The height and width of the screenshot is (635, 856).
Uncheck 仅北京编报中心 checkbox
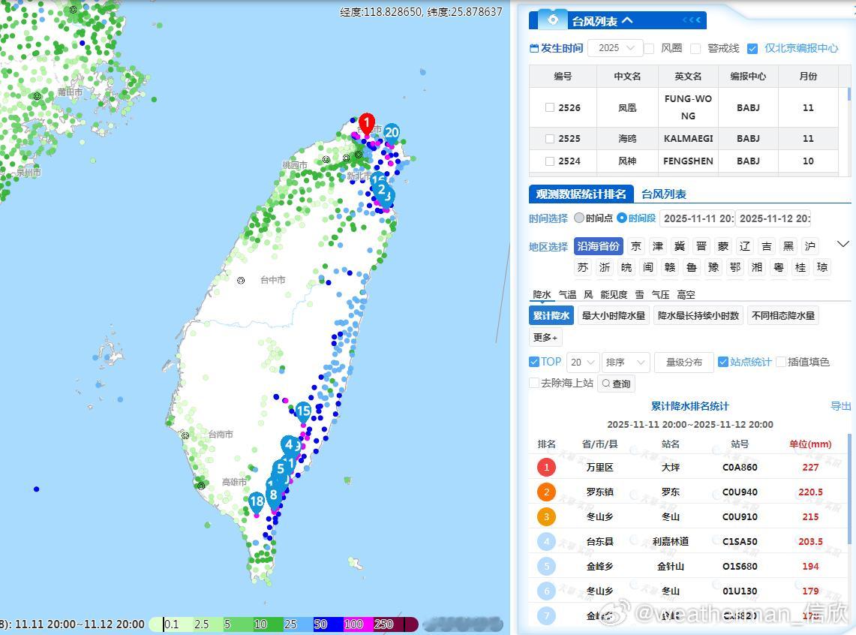(752, 49)
